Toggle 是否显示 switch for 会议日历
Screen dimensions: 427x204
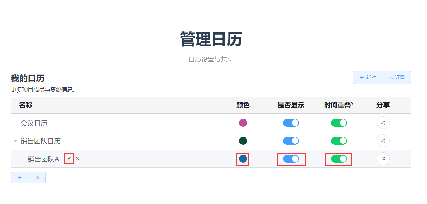point(291,123)
